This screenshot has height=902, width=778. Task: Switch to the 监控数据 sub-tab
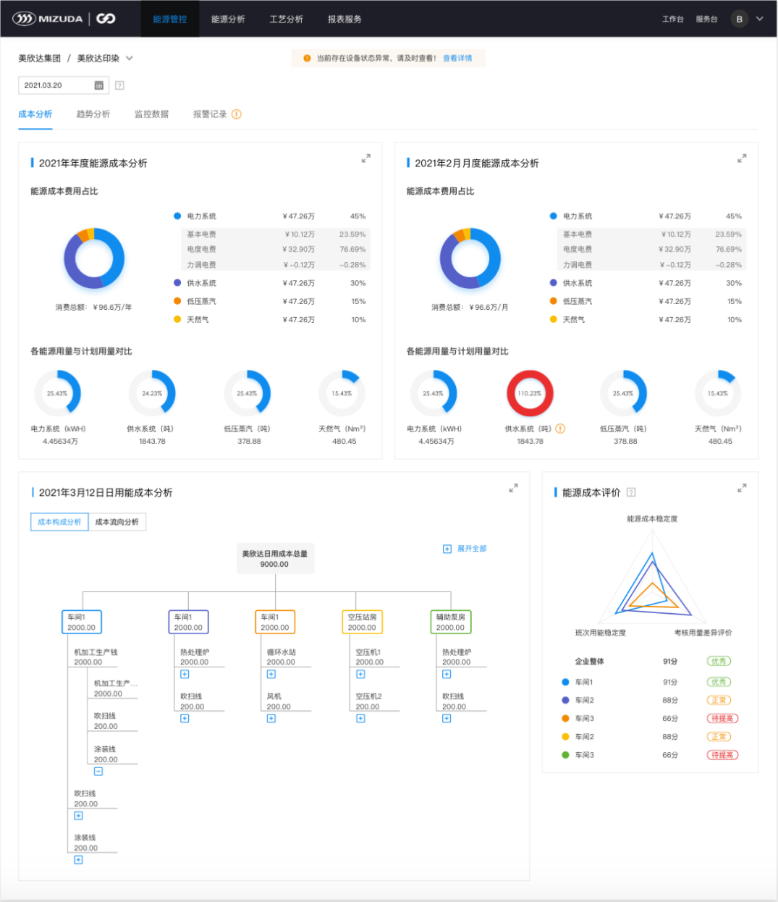pos(151,114)
